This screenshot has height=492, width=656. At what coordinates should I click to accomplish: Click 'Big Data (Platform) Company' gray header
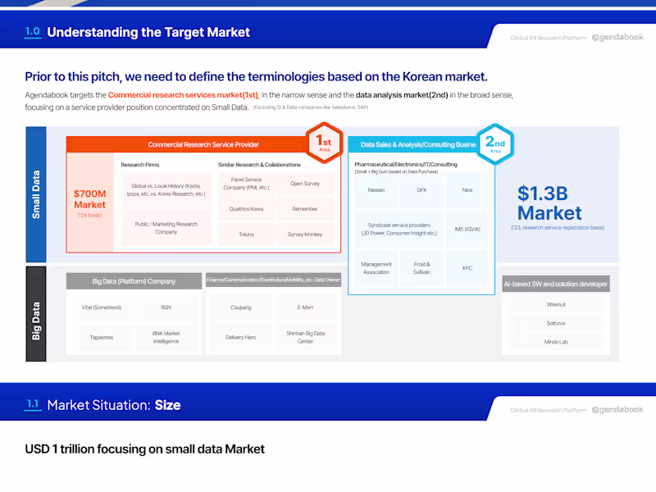134,281
